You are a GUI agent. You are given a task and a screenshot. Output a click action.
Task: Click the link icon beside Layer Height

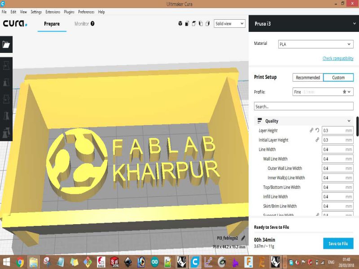(x=311, y=130)
